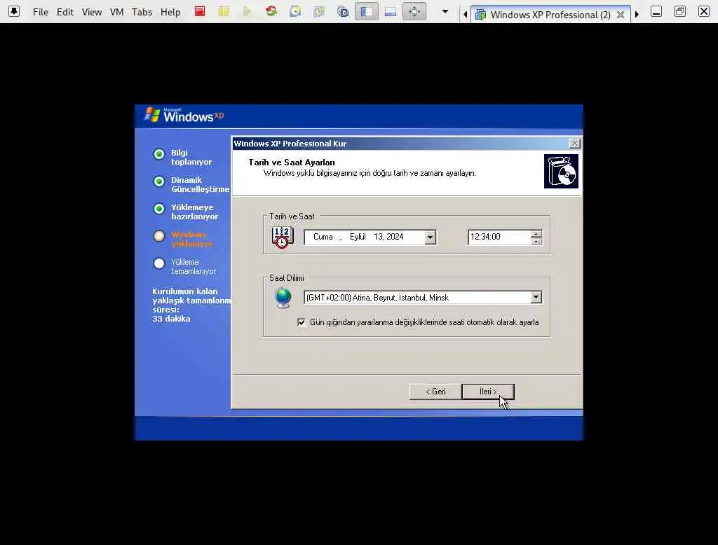
Task: Open the Edit menu
Action: pyautogui.click(x=65, y=13)
